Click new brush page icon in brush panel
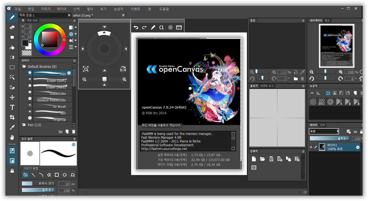Image resolution: width=368 pixels, height=201 pixels. point(67,132)
